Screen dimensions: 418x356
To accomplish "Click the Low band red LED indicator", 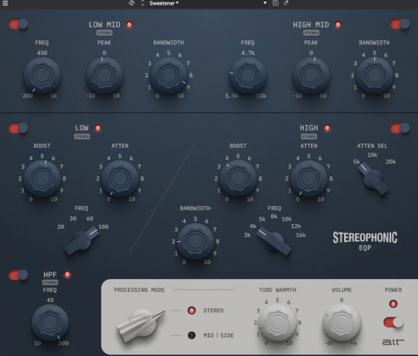I will click(x=98, y=128).
